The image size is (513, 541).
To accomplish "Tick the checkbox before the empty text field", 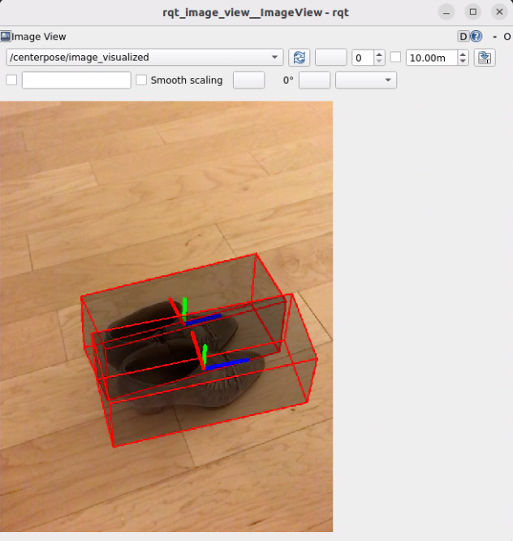I will (x=11, y=80).
